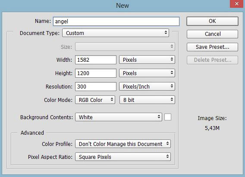This screenshot has height=177, width=245.
Task: Open the Color Profile dropdown
Action: pos(123,144)
